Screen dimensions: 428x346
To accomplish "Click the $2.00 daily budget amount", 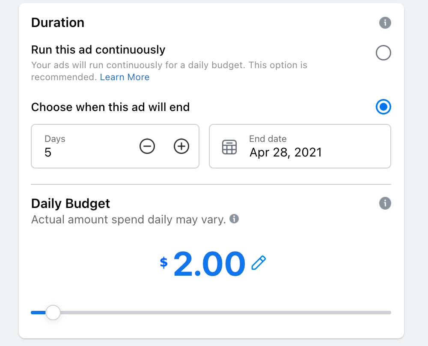I will 209,264.
